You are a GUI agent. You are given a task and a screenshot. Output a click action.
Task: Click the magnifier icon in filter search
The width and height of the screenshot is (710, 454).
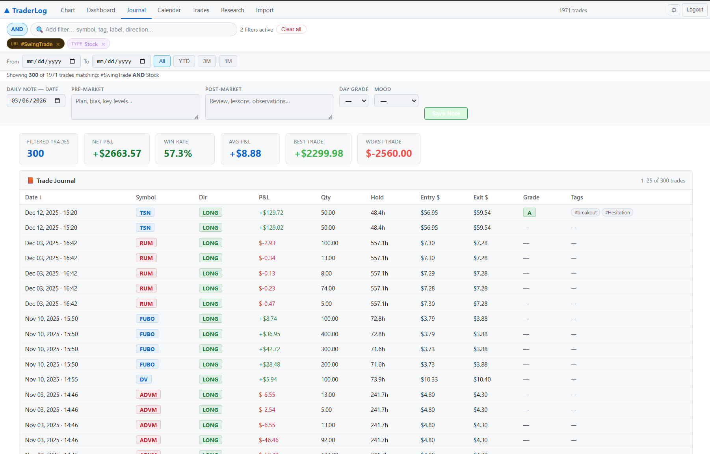click(x=39, y=30)
